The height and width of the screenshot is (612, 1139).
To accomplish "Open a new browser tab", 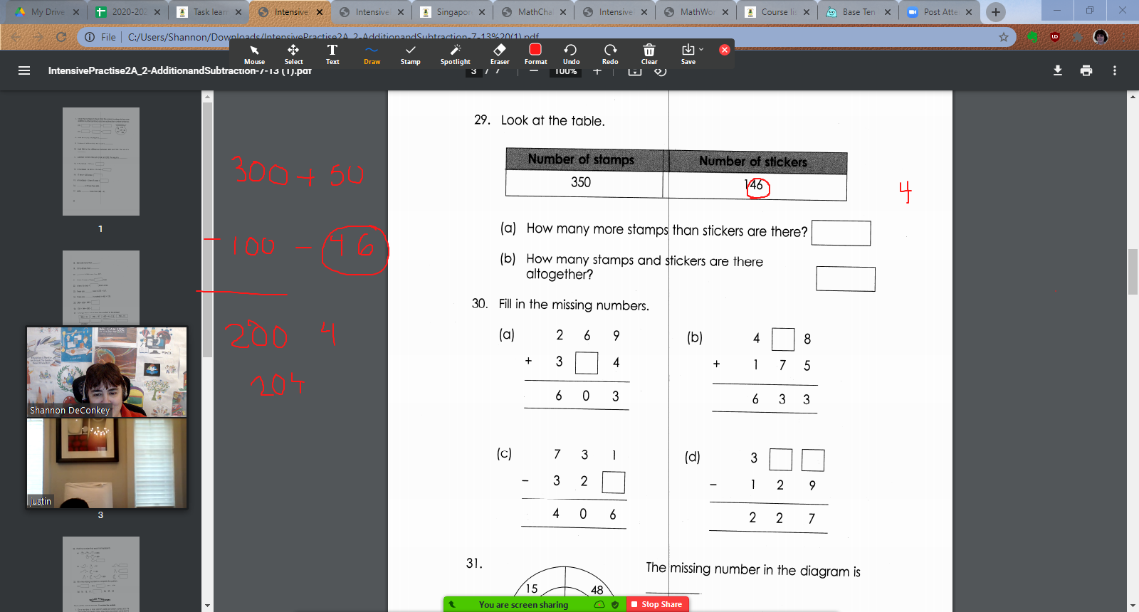I will [x=996, y=12].
